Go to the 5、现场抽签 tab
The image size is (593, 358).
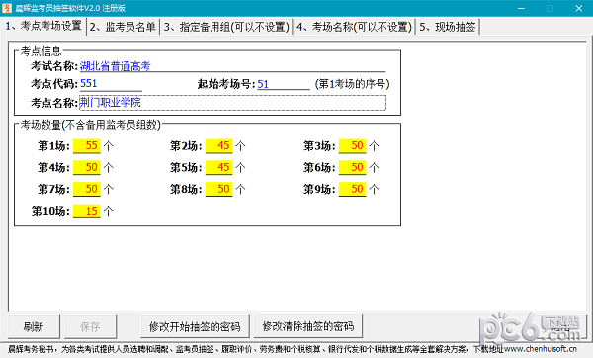(448, 27)
